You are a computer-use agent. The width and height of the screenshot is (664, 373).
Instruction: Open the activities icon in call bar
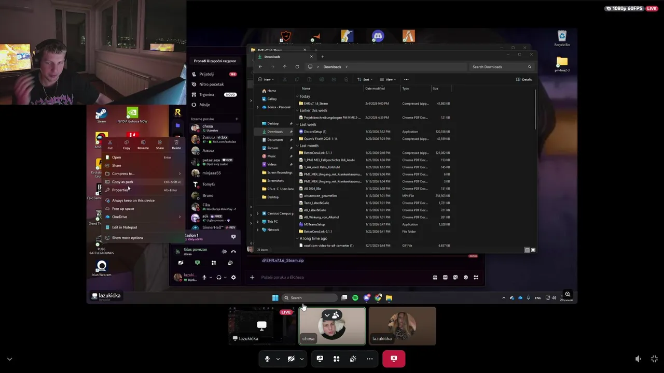coord(336,358)
